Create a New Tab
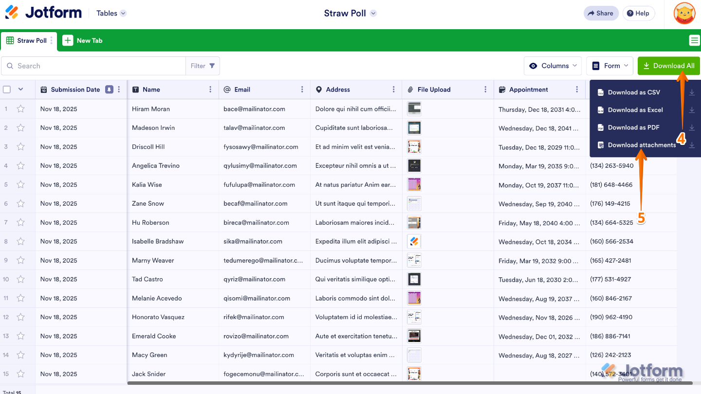The width and height of the screenshot is (701, 394). pyautogui.click(x=83, y=40)
